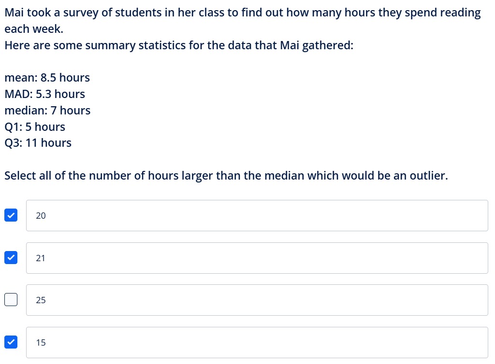Tick the empty checkbox beside 25
This screenshot has height=364, width=495.
(x=11, y=299)
